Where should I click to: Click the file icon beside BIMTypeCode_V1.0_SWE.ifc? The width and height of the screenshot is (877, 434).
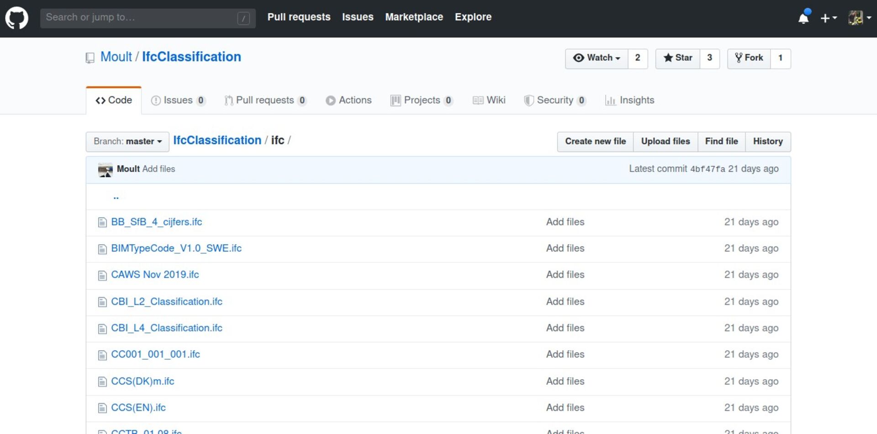tap(102, 249)
